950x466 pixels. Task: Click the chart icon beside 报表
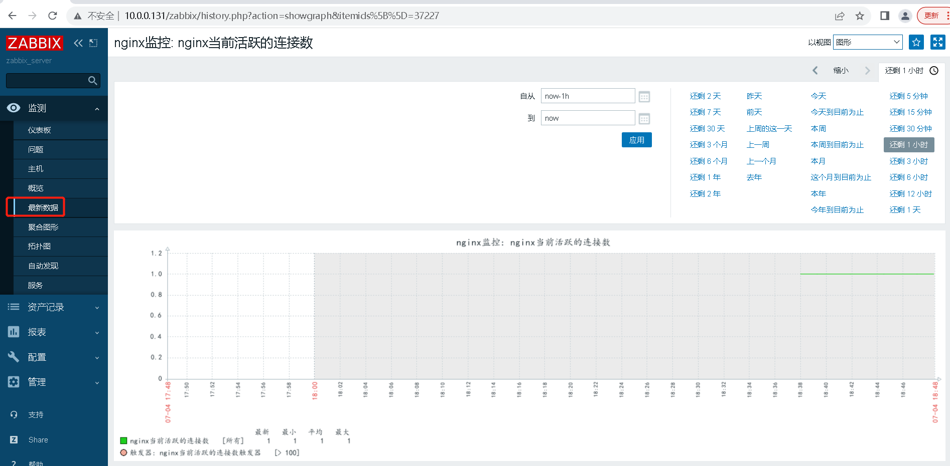click(x=14, y=332)
